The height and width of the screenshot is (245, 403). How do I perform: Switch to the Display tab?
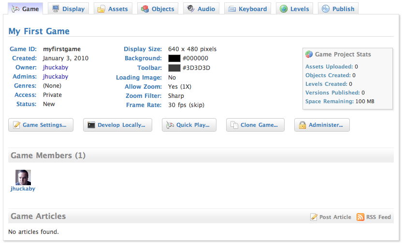[x=68, y=9]
